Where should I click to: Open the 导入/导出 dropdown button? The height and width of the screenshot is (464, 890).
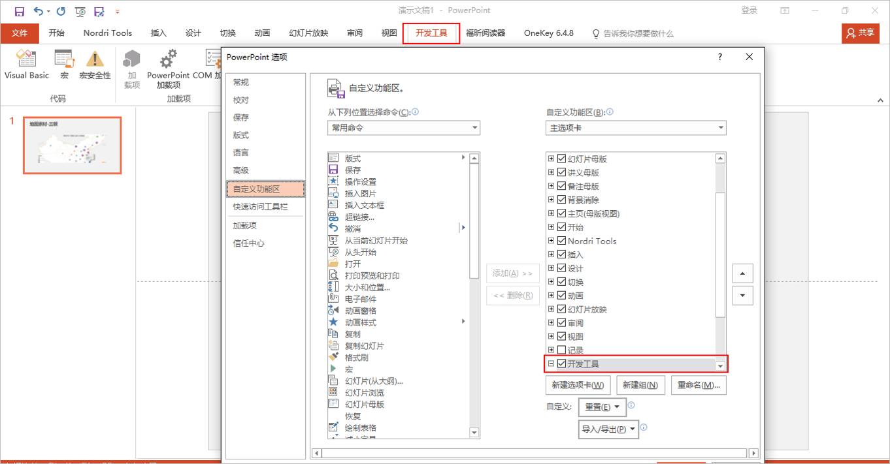pos(609,429)
